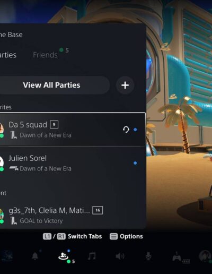212x274 pixels.
Task: Toggle the microphone icon in control bar
Action: [148, 256]
